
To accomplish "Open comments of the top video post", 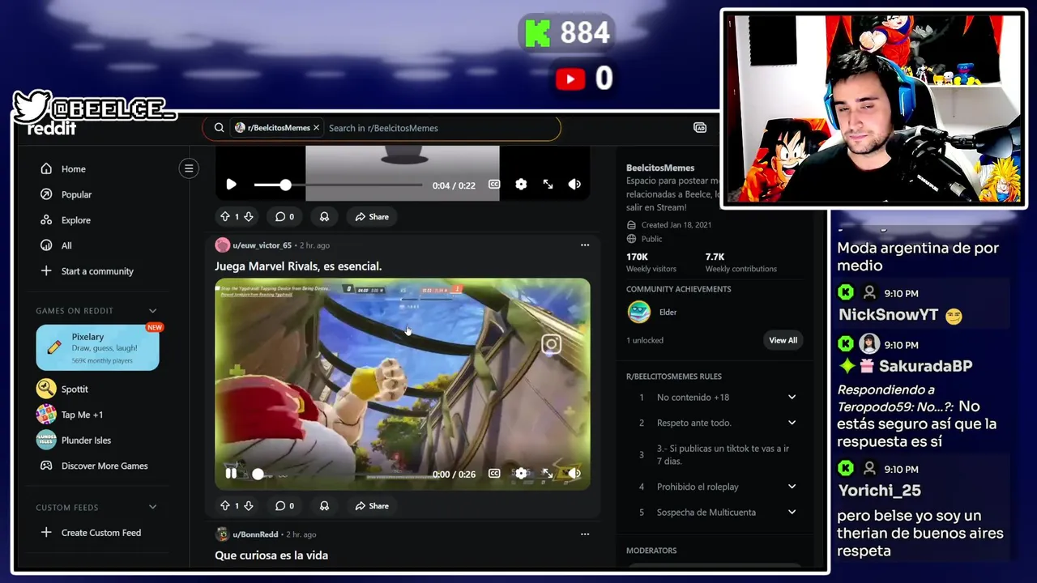I will point(284,216).
